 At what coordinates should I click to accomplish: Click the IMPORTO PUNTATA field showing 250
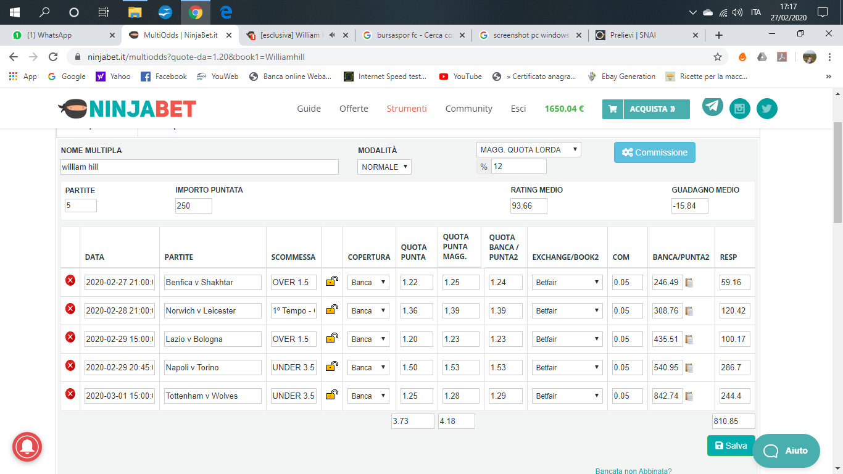[x=194, y=206]
